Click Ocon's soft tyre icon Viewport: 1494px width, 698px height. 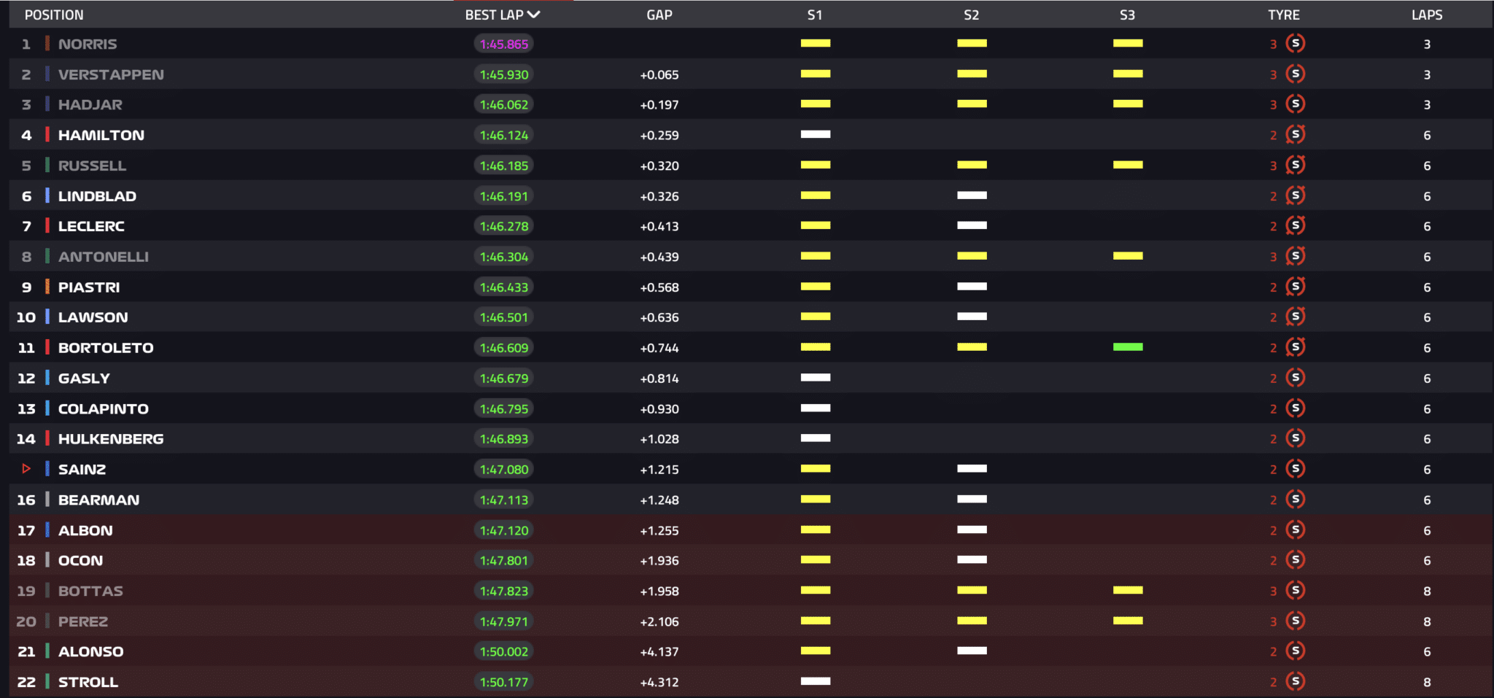[1296, 560]
